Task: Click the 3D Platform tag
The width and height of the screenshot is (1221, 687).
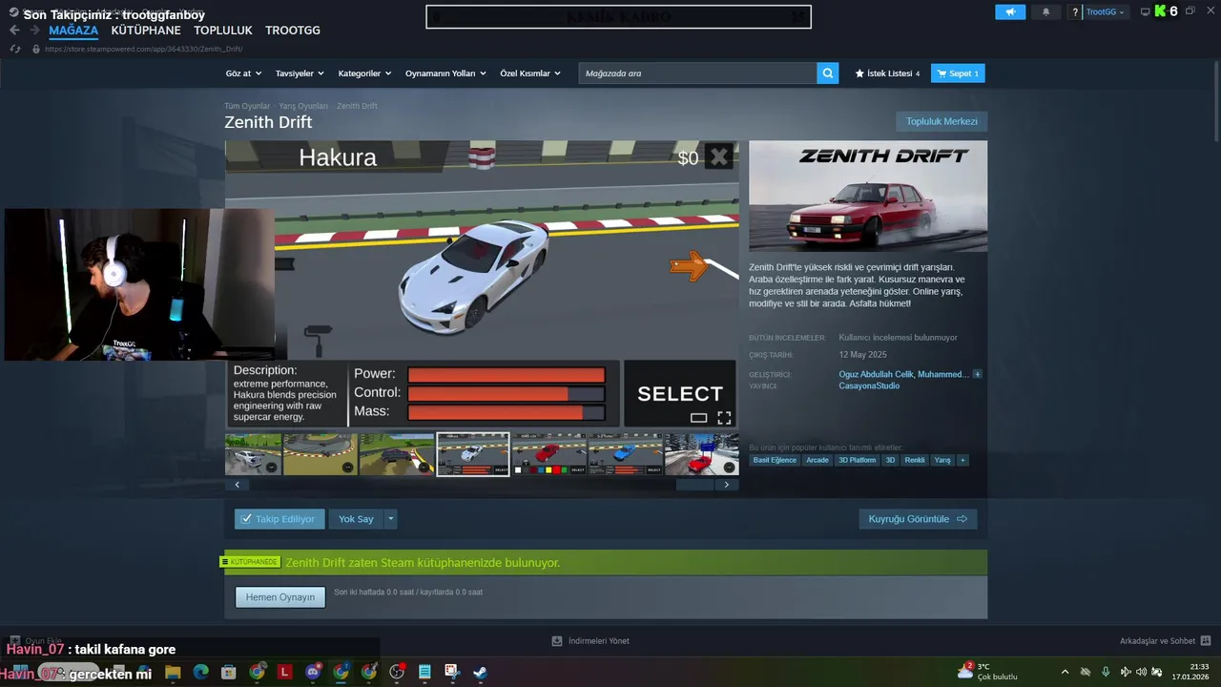Action: point(857,460)
